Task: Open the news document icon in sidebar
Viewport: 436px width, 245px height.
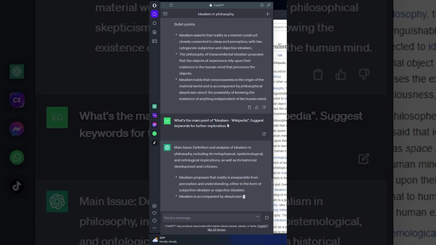Action: pos(154,32)
